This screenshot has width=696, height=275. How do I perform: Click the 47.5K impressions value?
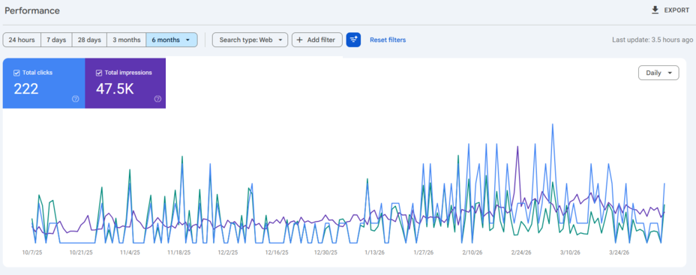[x=115, y=89]
